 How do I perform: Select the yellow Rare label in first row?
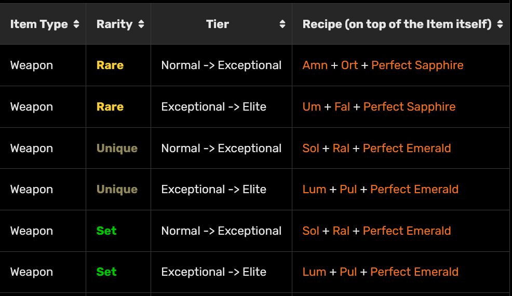click(110, 65)
